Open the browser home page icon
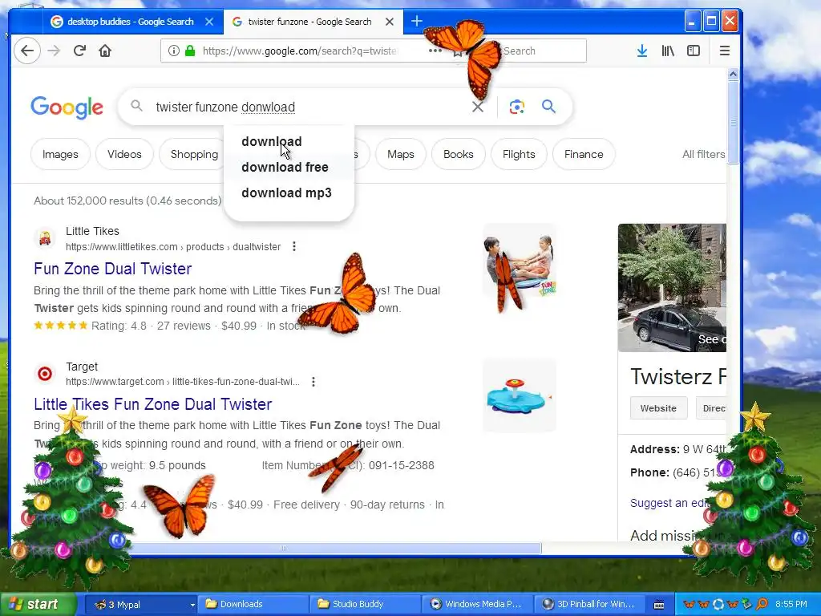Screen dimensions: 821x616 [x=105, y=51]
